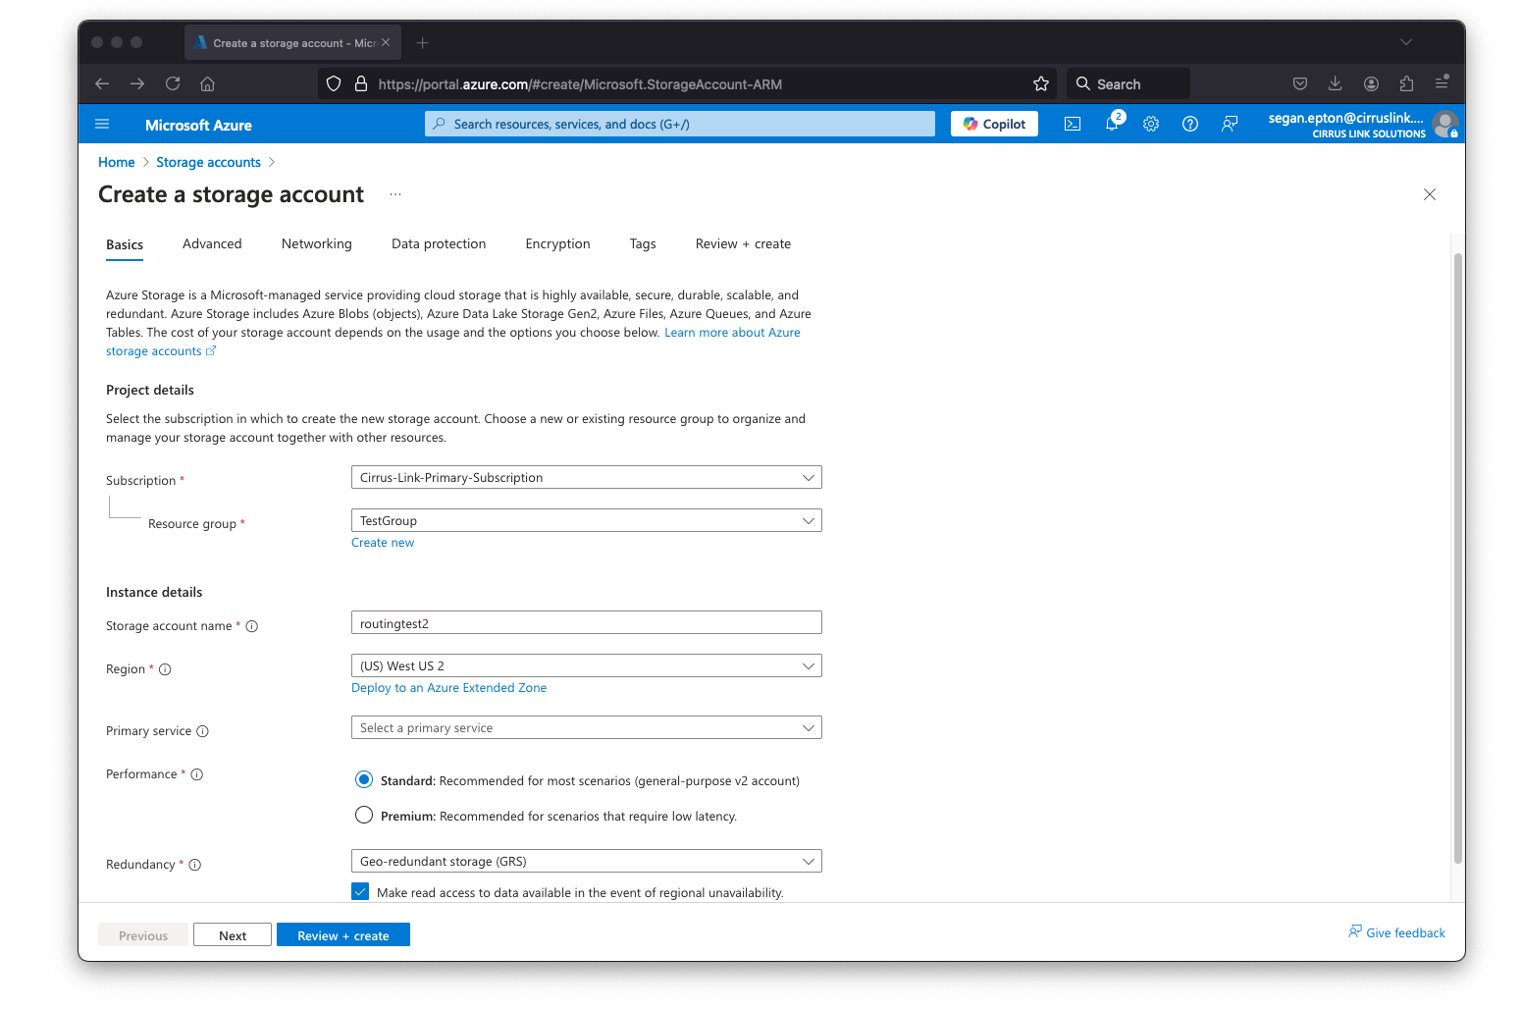Screen dimensions: 1522x1009
Task: Click the Storage account name field
Action: coord(586,623)
